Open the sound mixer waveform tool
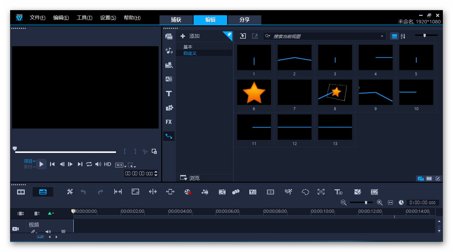The image size is (453, 252). click(x=205, y=192)
